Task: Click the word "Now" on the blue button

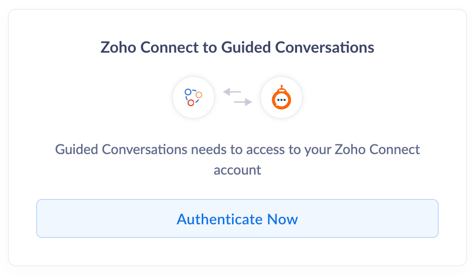Action: point(282,219)
